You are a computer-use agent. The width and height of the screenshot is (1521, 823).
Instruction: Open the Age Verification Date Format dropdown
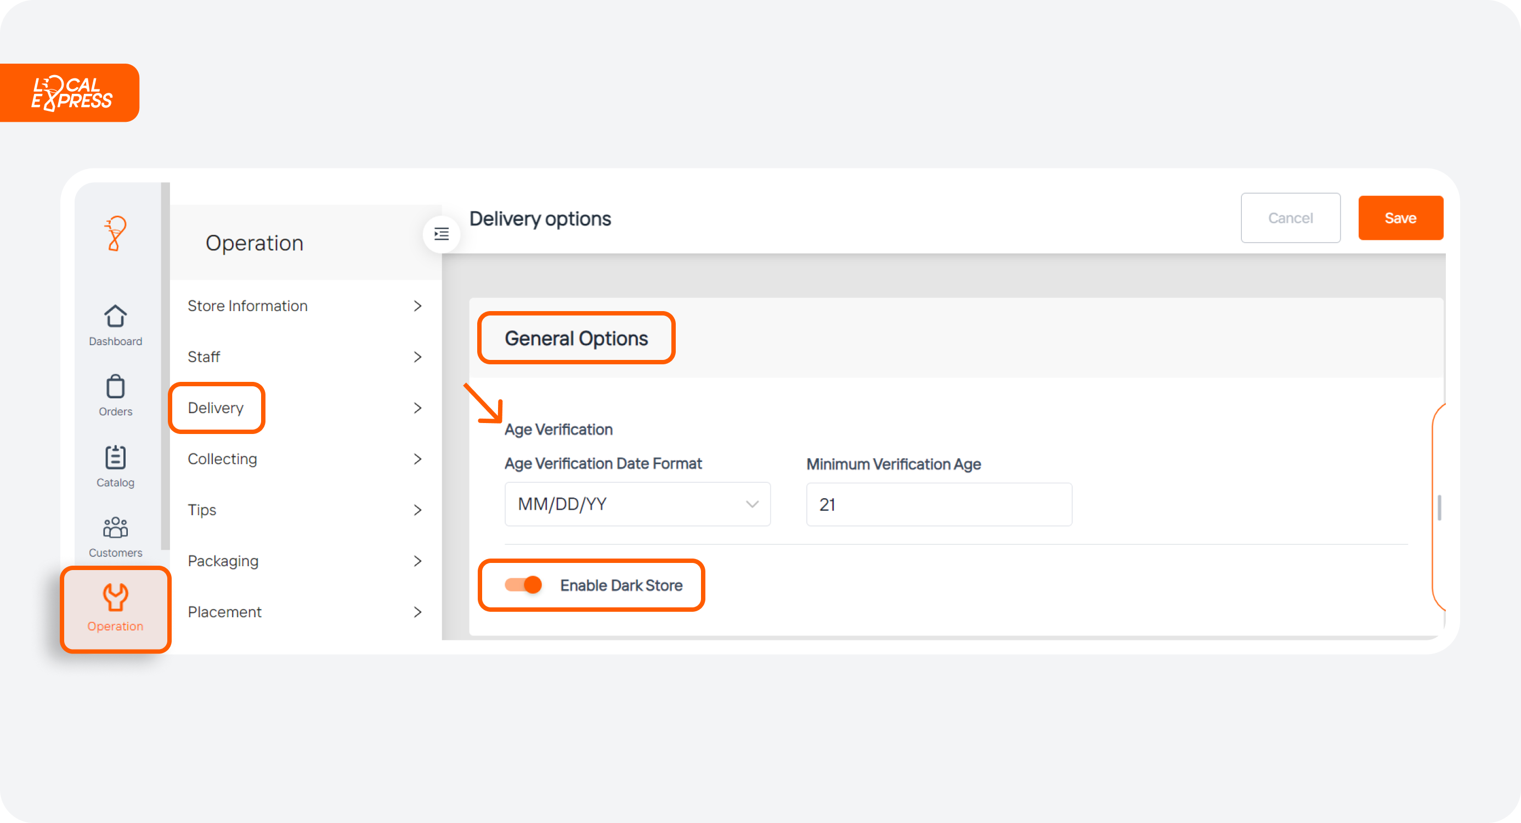click(x=636, y=504)
